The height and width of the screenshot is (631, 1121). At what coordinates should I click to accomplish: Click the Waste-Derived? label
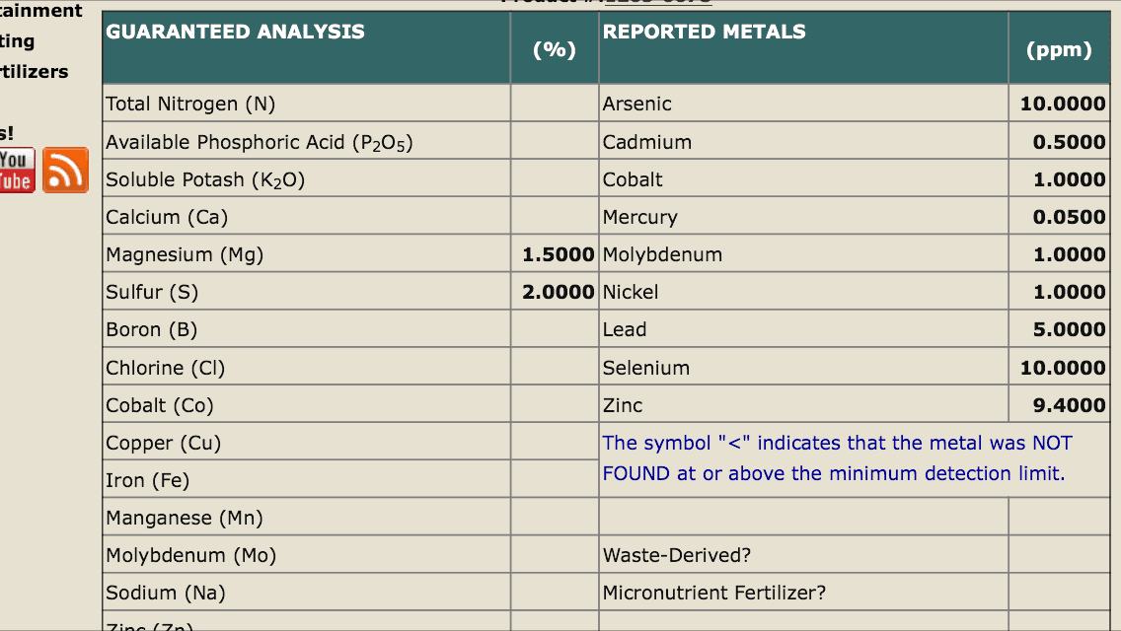coord(676,555)
